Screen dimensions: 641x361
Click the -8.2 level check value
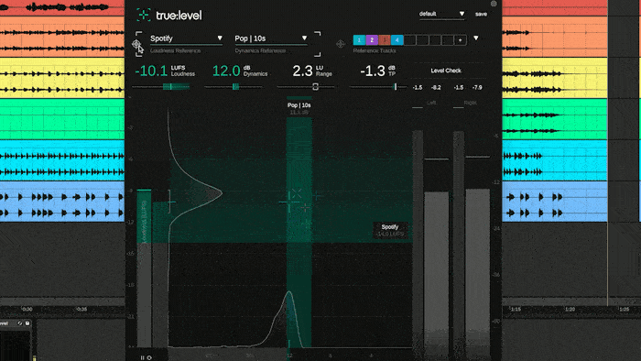(x=436, y=87)
